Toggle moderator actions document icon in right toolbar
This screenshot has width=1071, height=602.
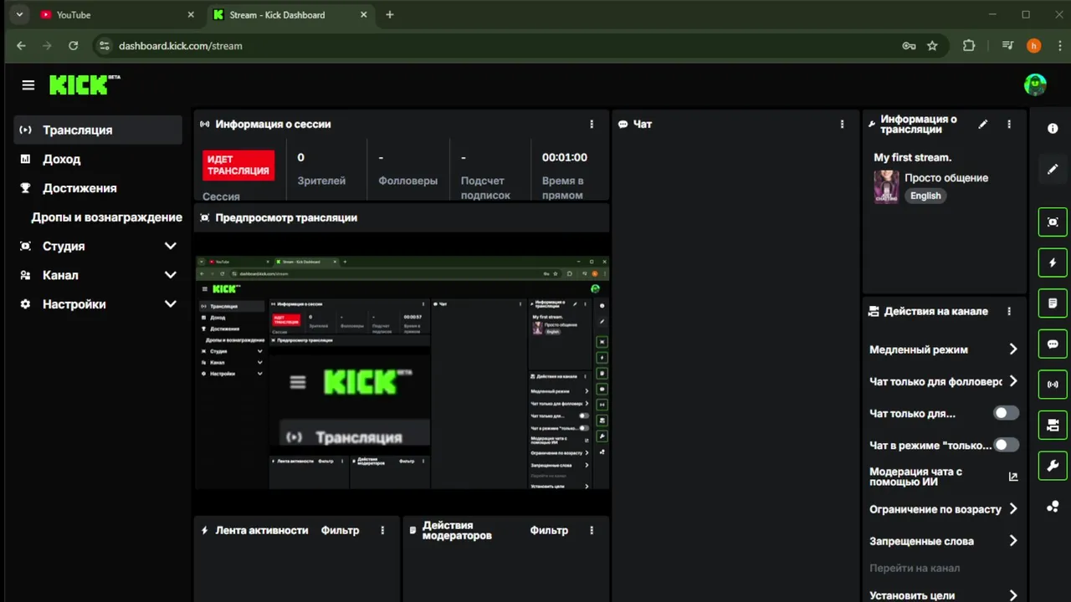coord(1053,303)
